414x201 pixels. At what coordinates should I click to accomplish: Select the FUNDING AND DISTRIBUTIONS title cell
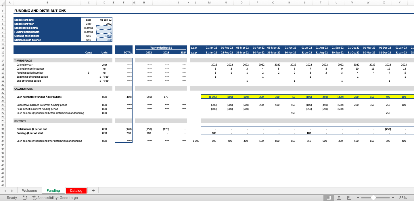40,11
